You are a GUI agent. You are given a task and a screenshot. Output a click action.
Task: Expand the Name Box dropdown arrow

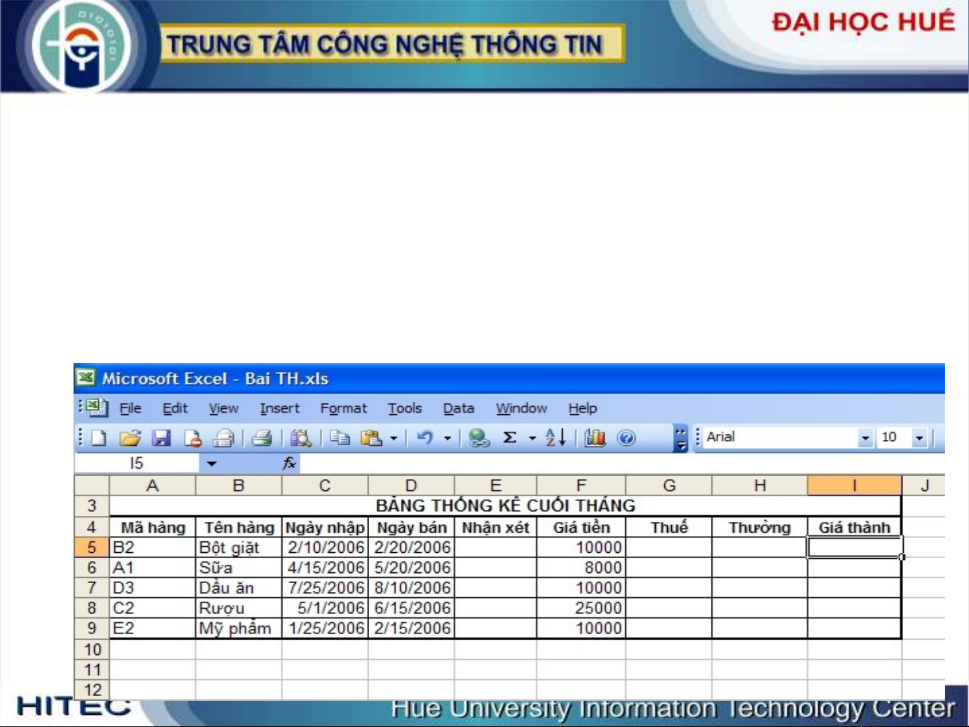pyautogui.click(x=212, y=463)
